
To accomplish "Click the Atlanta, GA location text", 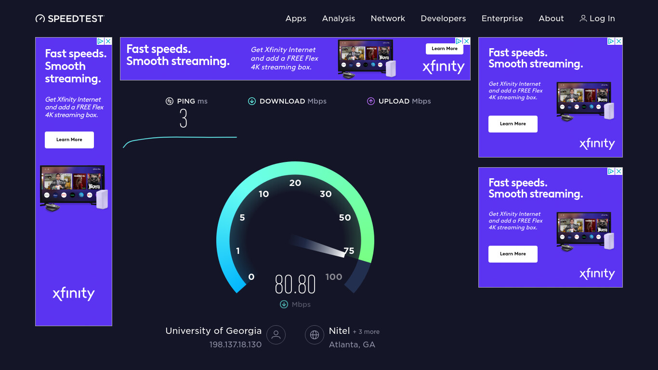I will pyautogui.click(x=352, y=345).
